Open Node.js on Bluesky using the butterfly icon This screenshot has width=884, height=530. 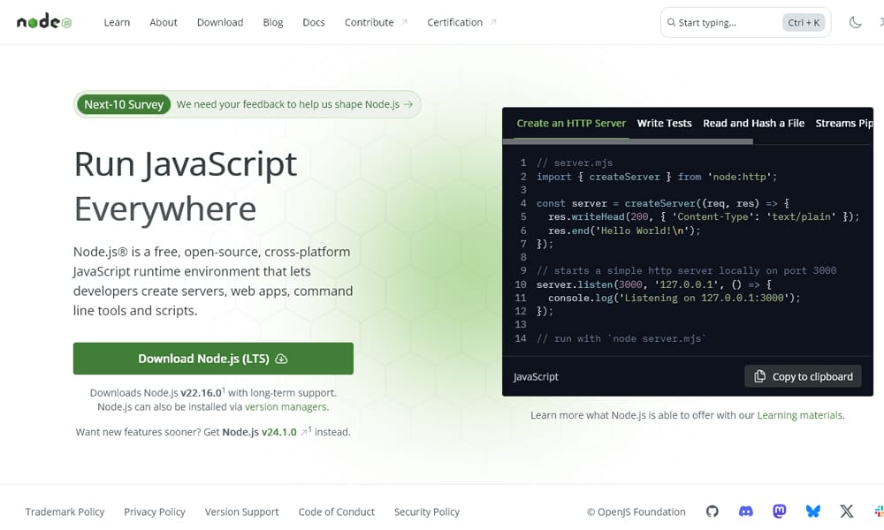[812, 511]
